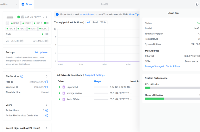Open the NAS Pro device dropdown
The image size is (200, 132).
pyautogui.click(x=8, y=4)
